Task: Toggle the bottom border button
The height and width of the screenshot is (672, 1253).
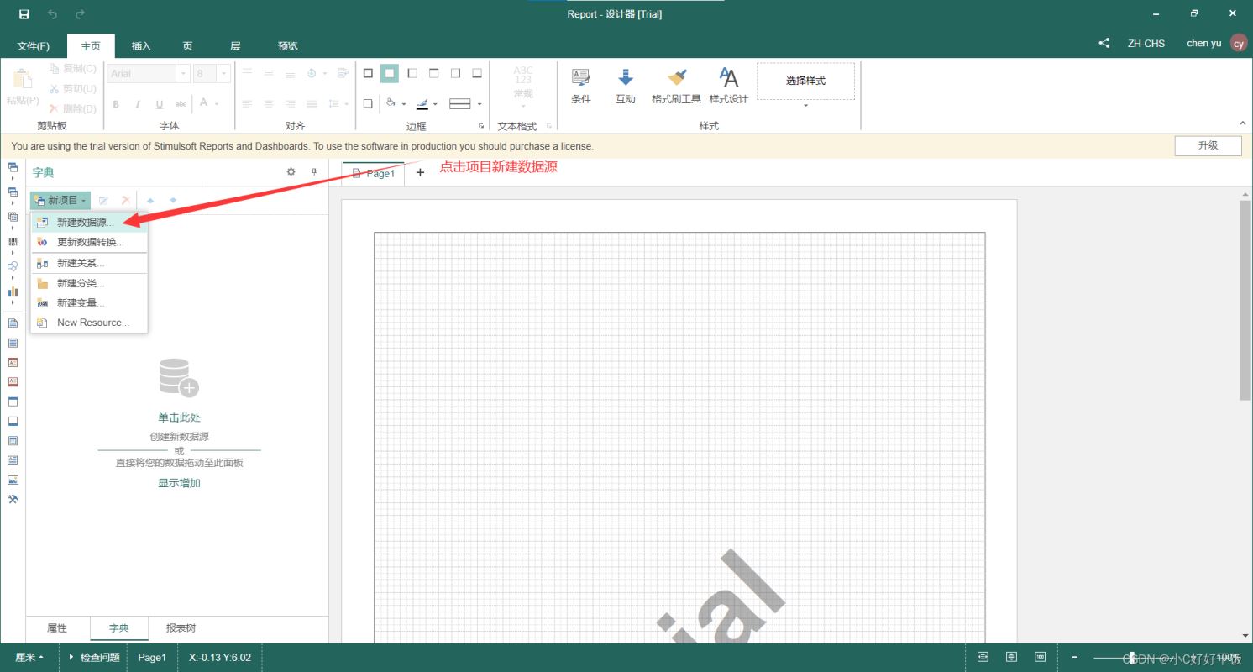Action: [x=477, y=74]
